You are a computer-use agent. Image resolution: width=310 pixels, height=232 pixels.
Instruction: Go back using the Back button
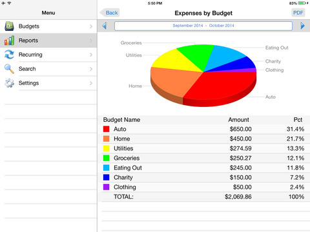pyautogui.click(x=110, y=13)
